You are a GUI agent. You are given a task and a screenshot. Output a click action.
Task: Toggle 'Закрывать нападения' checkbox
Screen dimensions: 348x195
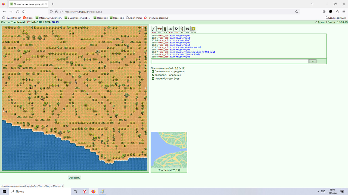tap(153, 75)
